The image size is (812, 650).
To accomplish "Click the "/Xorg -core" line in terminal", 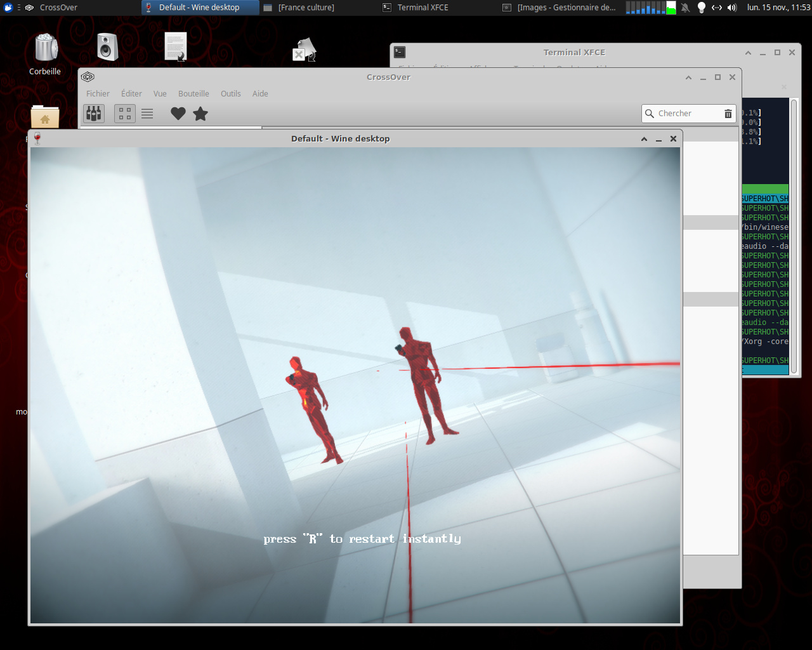I will coord(765,342).
